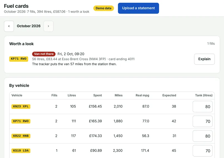Click the October 2026 month label
Screen dimensions: 224x158
click(29, 26)
